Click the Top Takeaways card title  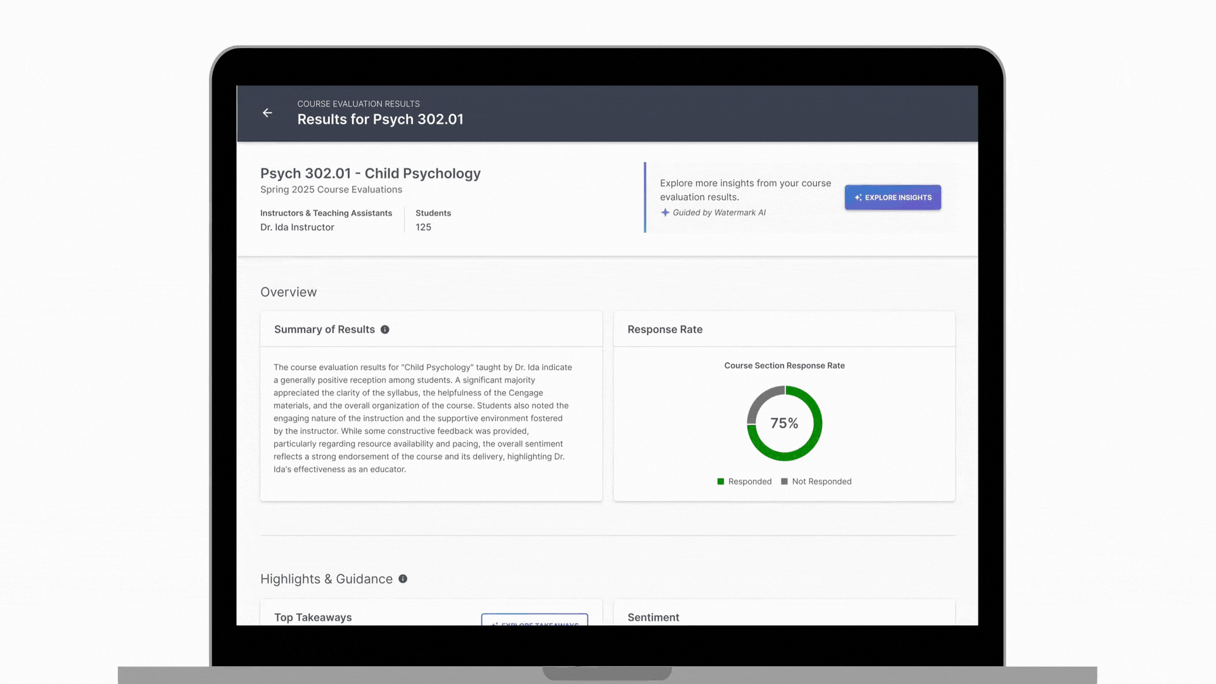(x=313, y=617)
